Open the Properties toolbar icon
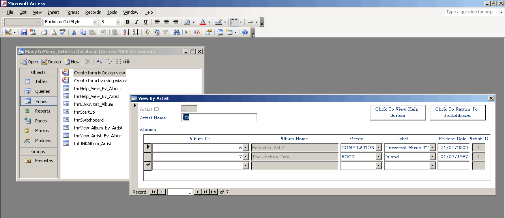This screenshot has height=218, width=505. [x=209, y=33]
